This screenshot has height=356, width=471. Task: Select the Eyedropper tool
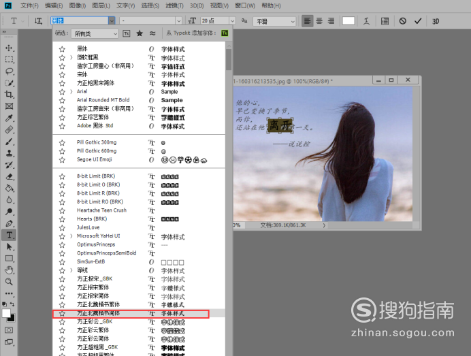point(9,118)
